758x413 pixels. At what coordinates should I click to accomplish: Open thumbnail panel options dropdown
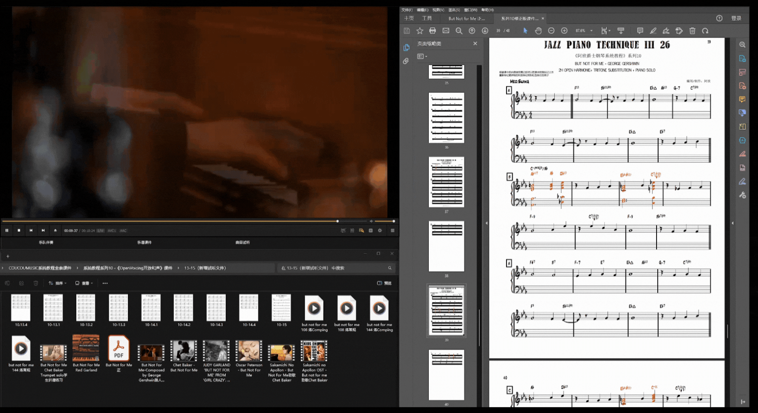(x=422, y=56)
